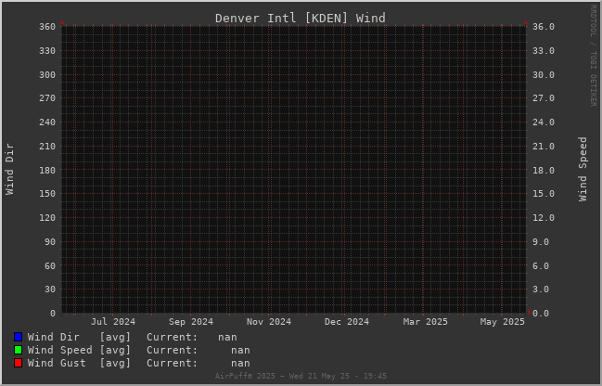Click the rotated Wind Dir axis title
The image size is (602, 386).
[9, 169]
